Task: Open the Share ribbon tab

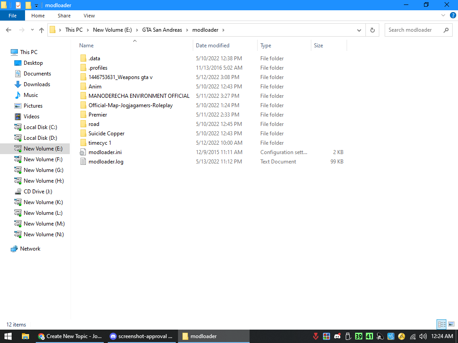Action: tap(64, 16)
